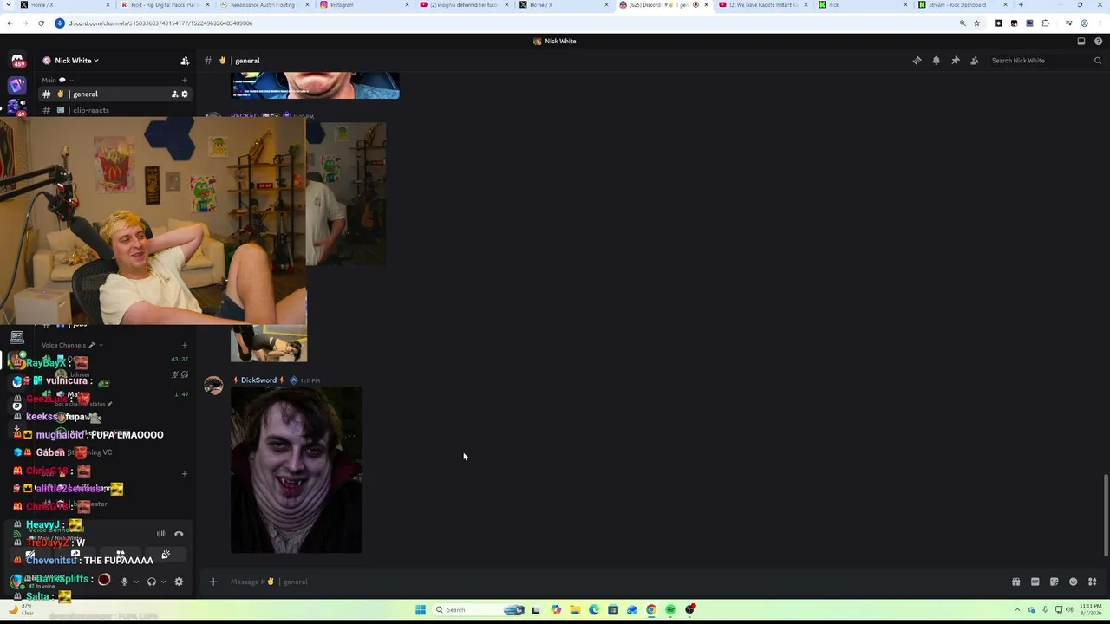Toggle noise suppression in voice panel
The image size is (1110, 624).
161,534
